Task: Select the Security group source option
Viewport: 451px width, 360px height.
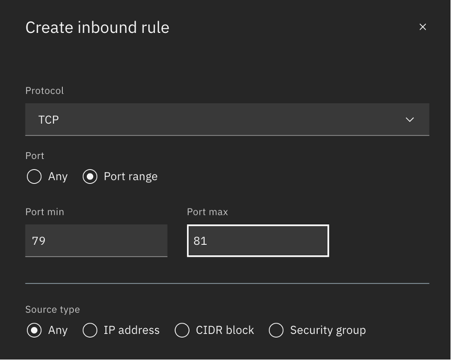Action: [x=276, y=330]
